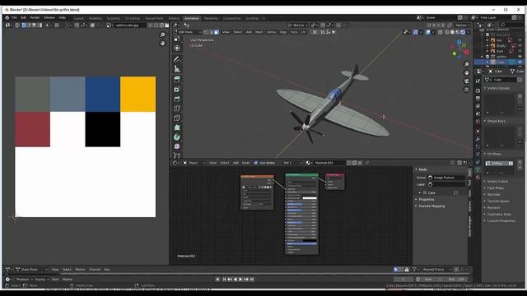Open the File menu

(x=14, y=18)
